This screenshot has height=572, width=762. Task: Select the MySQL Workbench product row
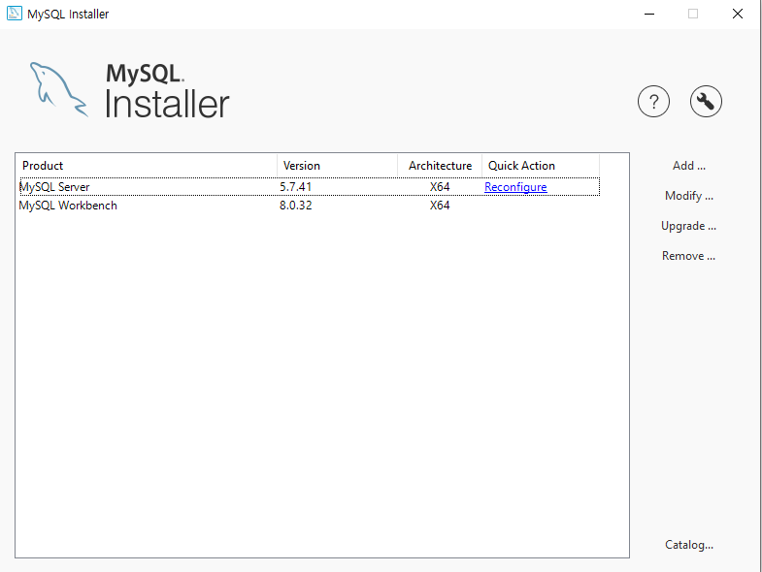310,206
